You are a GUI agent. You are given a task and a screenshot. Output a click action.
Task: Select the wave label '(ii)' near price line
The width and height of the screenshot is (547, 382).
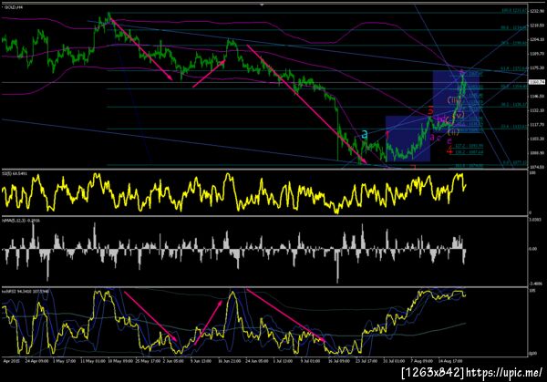453,132
